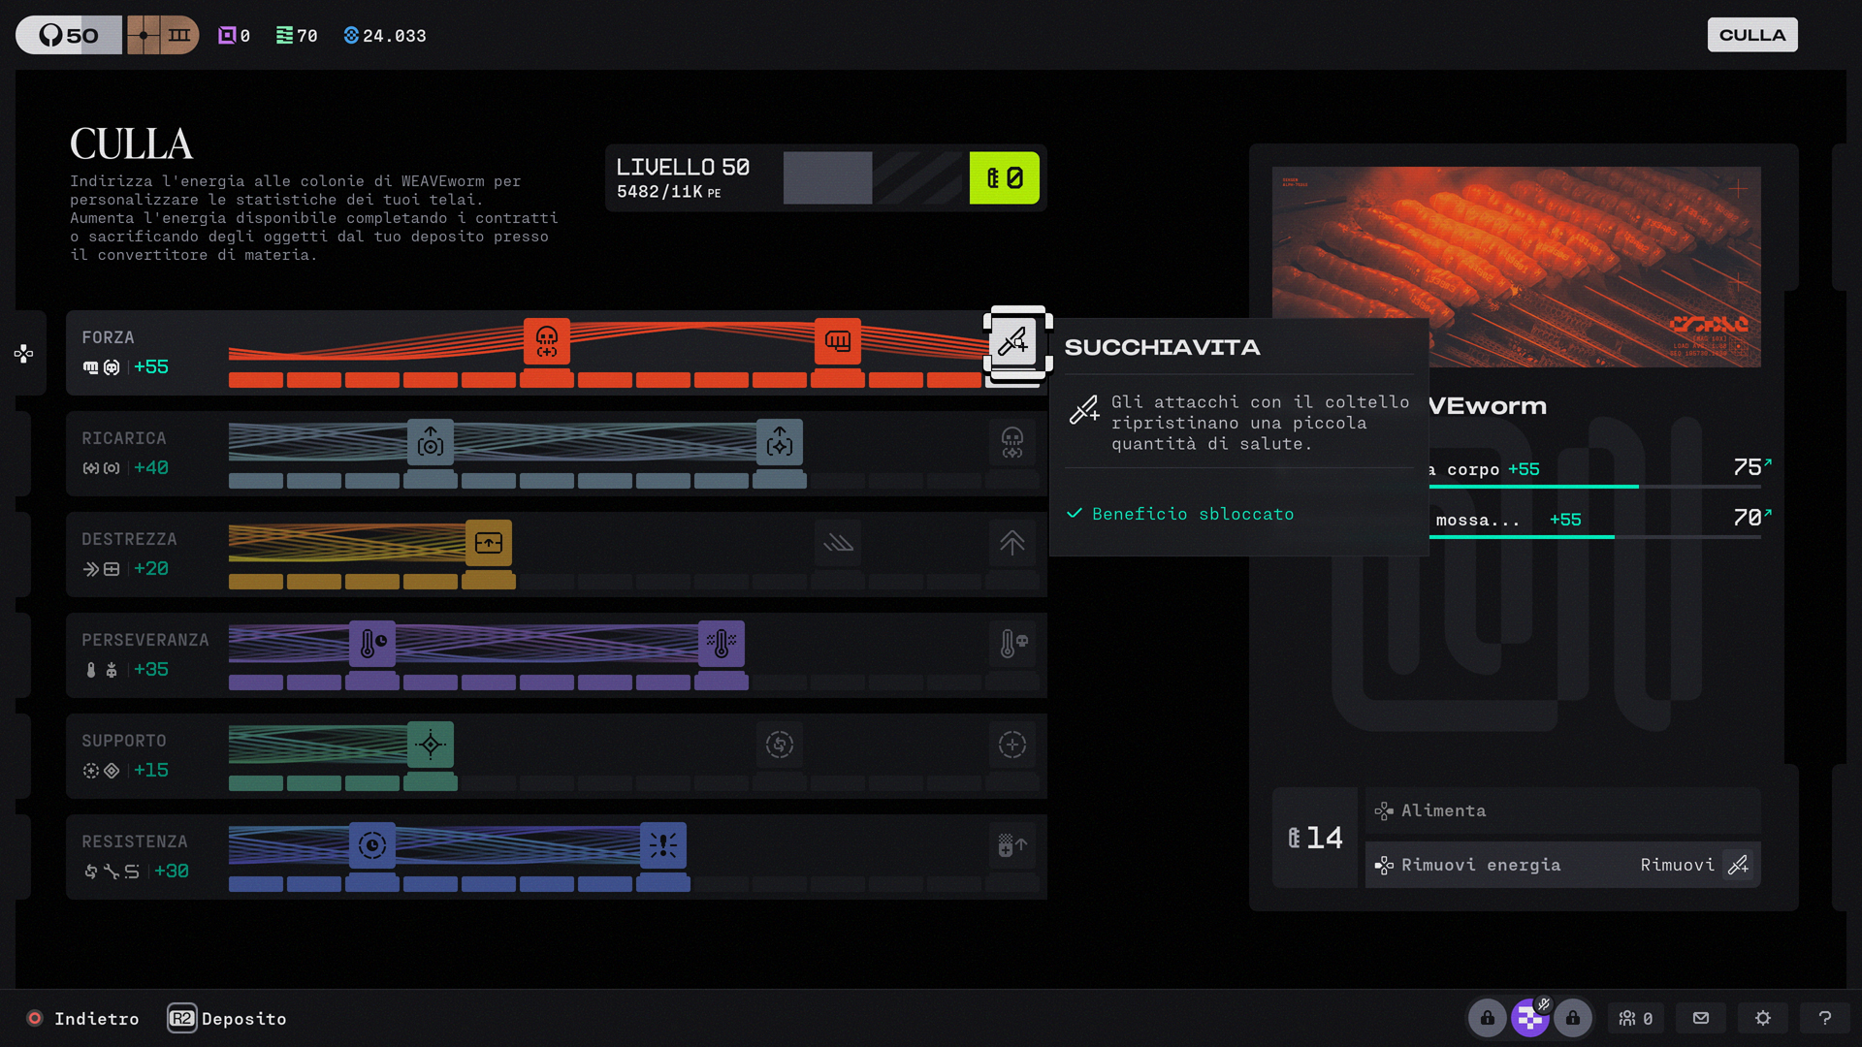Open the settings gear in bottom bar
The image size is (1862, 1047).
(x=1763, y=1018)
